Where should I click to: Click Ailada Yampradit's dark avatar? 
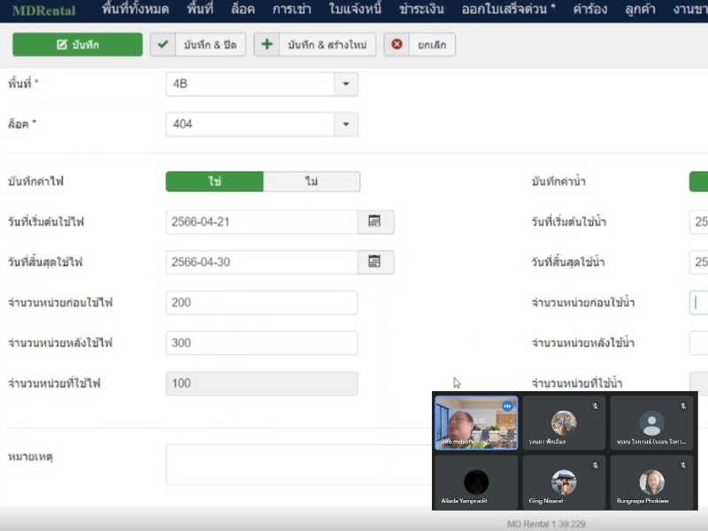click(x=476, y=481)
